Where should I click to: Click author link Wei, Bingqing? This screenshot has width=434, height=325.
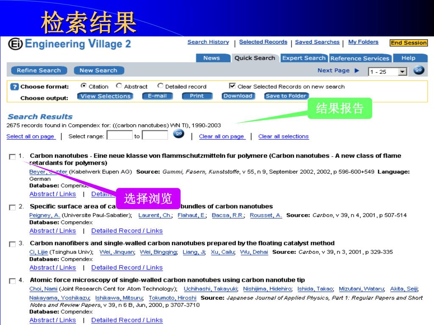point(159,252)
